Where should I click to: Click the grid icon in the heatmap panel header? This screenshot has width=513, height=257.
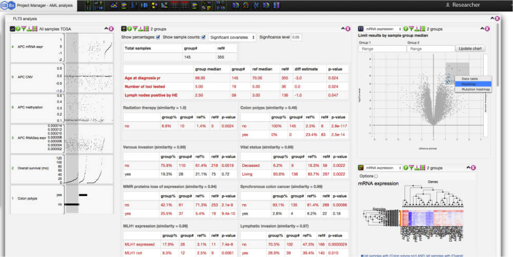pos(422,168)
